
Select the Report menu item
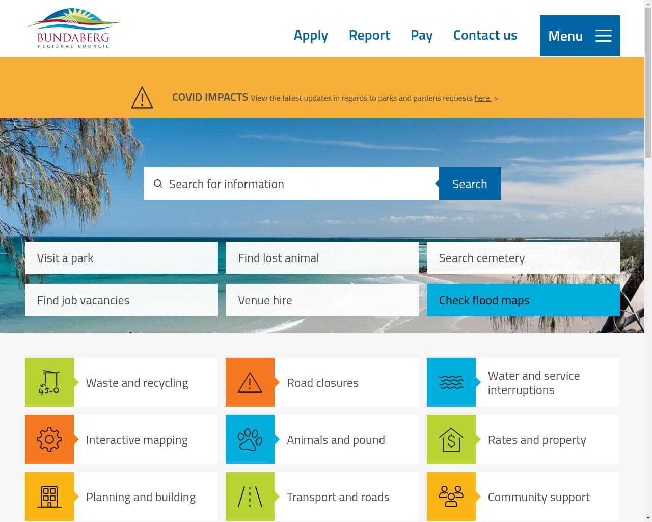(x=369, y=35)
